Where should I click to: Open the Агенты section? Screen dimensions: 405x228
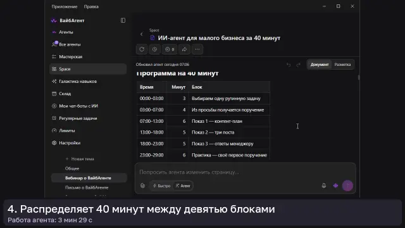click(66, 32)
